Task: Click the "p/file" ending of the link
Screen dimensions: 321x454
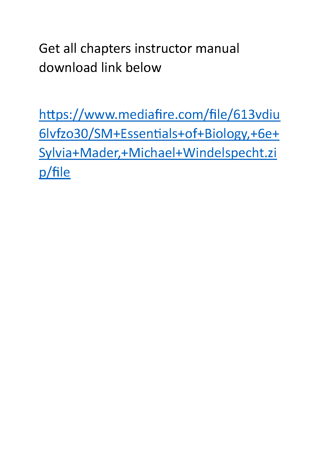Action: [54, 172]
